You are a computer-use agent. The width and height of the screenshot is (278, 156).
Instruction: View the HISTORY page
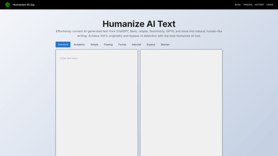pyautogui.click(x=259, y=5)
